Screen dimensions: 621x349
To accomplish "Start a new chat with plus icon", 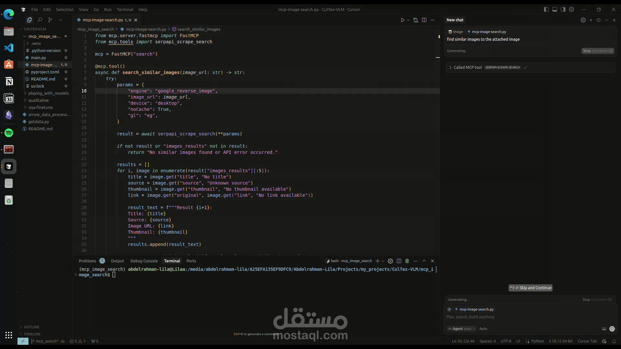I will point(591,20).
